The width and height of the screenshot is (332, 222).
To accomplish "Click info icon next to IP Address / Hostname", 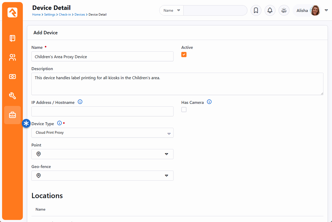I will click(80, 102).
